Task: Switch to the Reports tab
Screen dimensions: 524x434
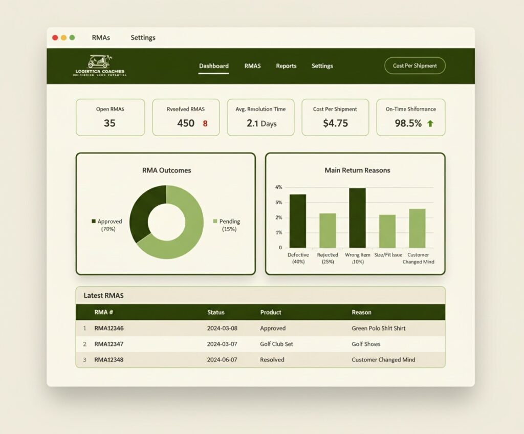Action: 286,66
